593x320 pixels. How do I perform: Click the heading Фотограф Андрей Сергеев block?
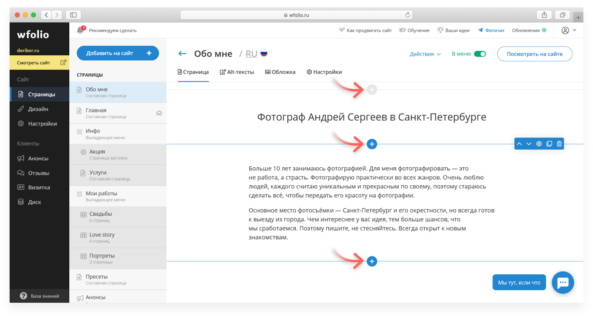click(371, 117)
